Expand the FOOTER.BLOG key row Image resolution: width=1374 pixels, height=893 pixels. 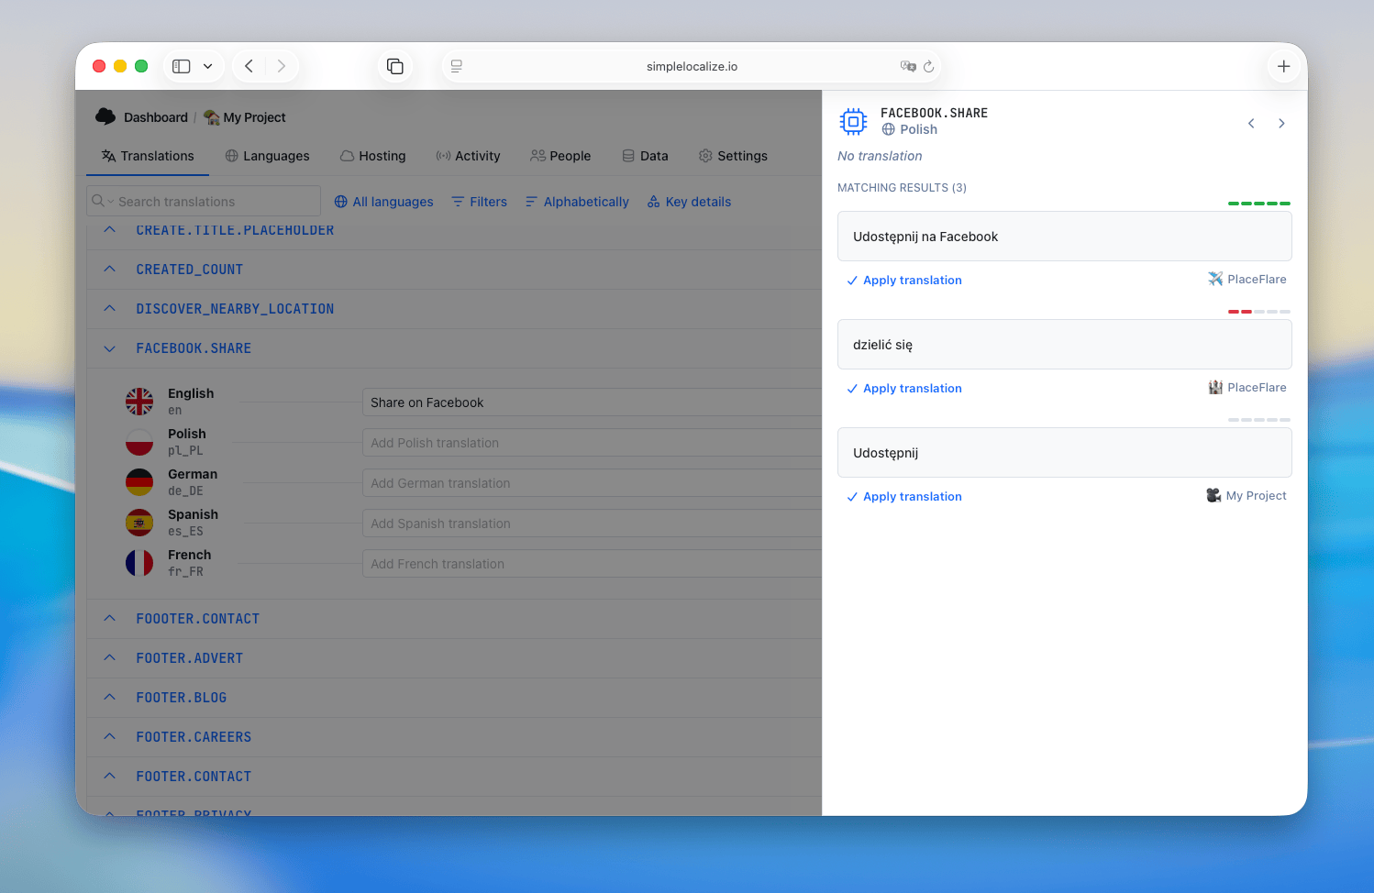pyautogui.click(x=110, y=698)
